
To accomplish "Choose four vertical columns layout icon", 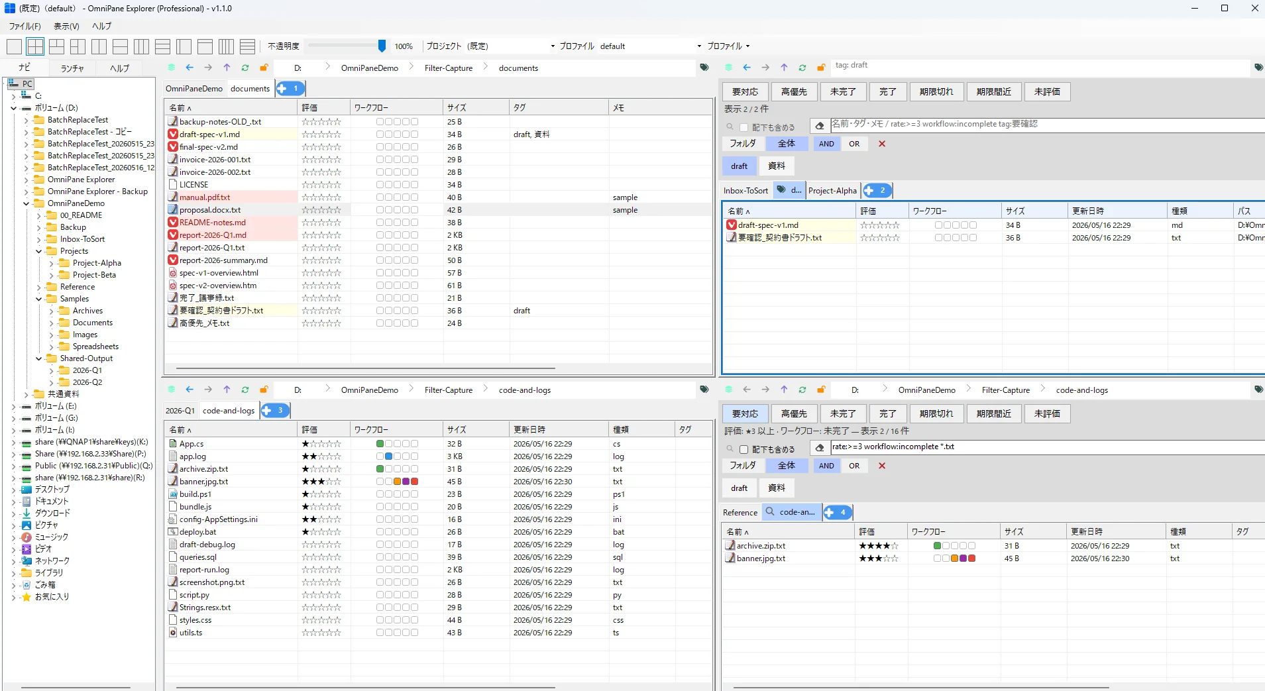I will pyautogui.click(x=226, y=46).
